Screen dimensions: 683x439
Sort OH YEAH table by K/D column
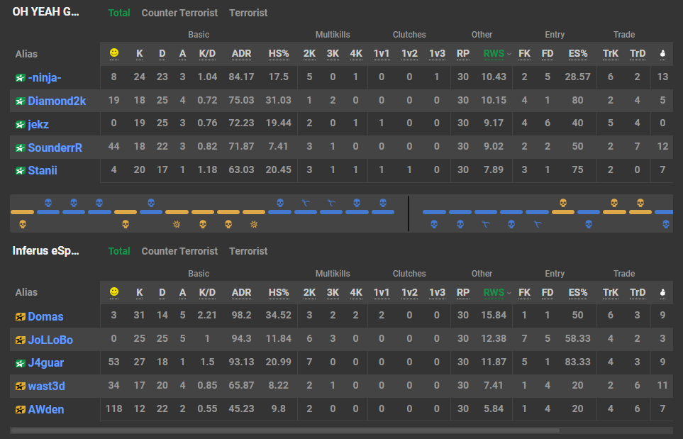click(x=207, y=54)
